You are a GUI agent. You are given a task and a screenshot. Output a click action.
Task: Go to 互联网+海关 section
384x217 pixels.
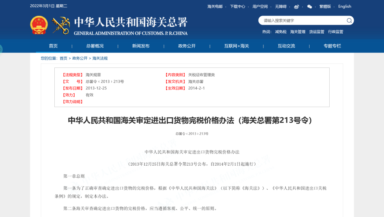(x=236, y=46)
